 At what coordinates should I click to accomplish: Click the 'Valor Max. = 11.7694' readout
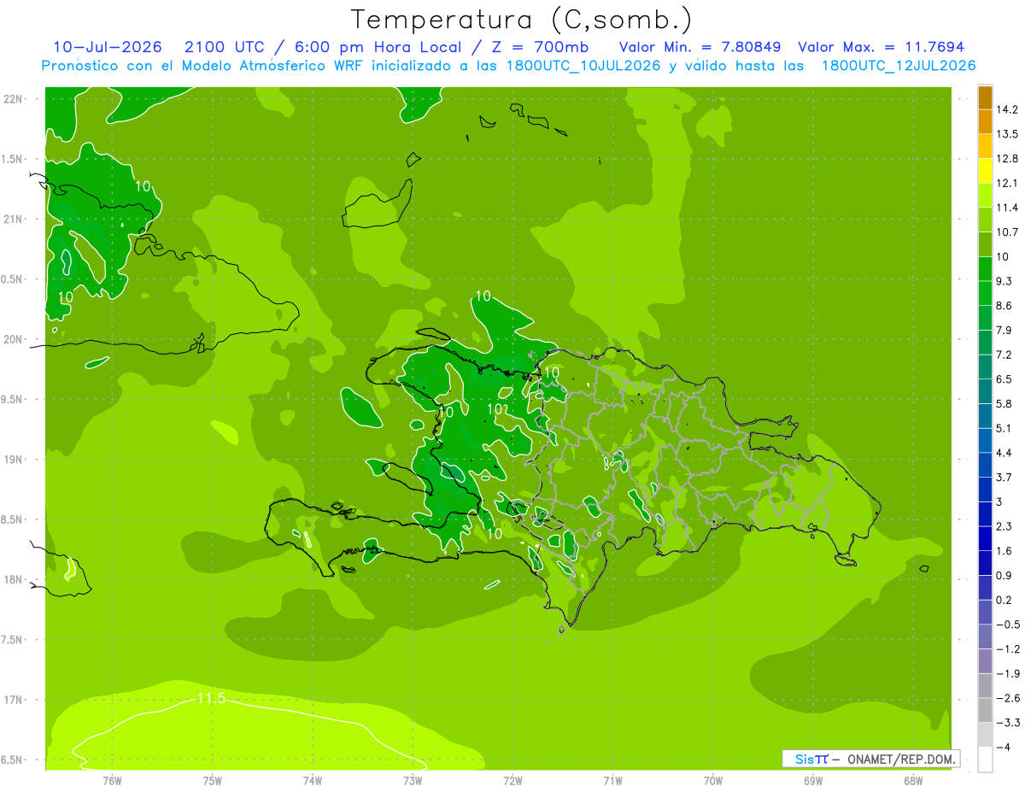pos(881,47)
